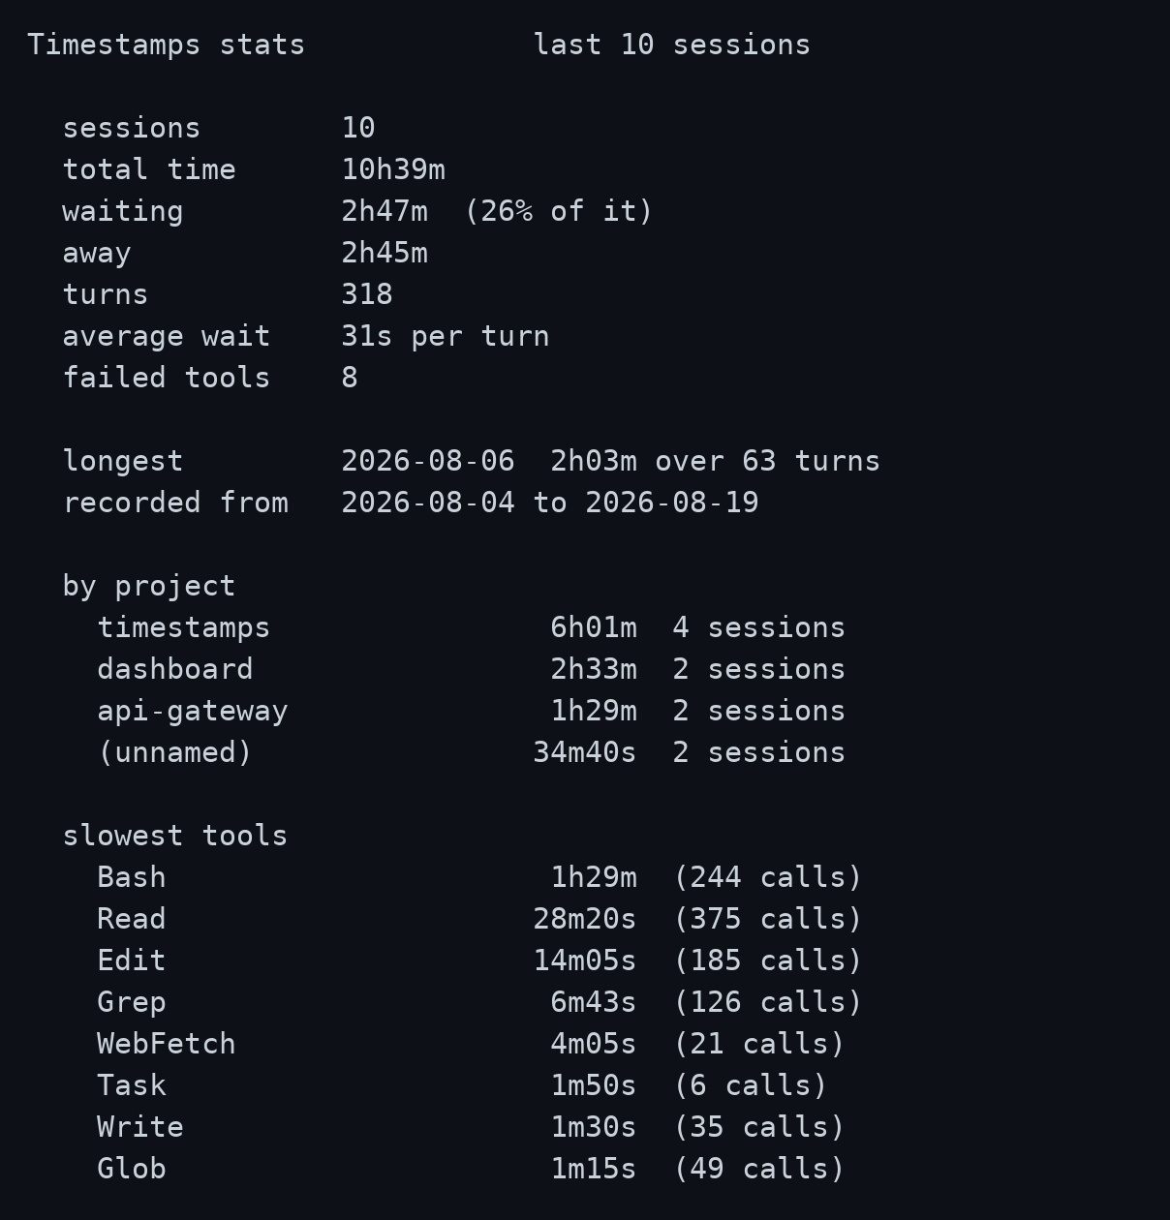Click the Read tool's 375 calls
Image resolution: width=1170 pixels, height=1220 pixels.
pyautogui.click(x=768, y=920)
